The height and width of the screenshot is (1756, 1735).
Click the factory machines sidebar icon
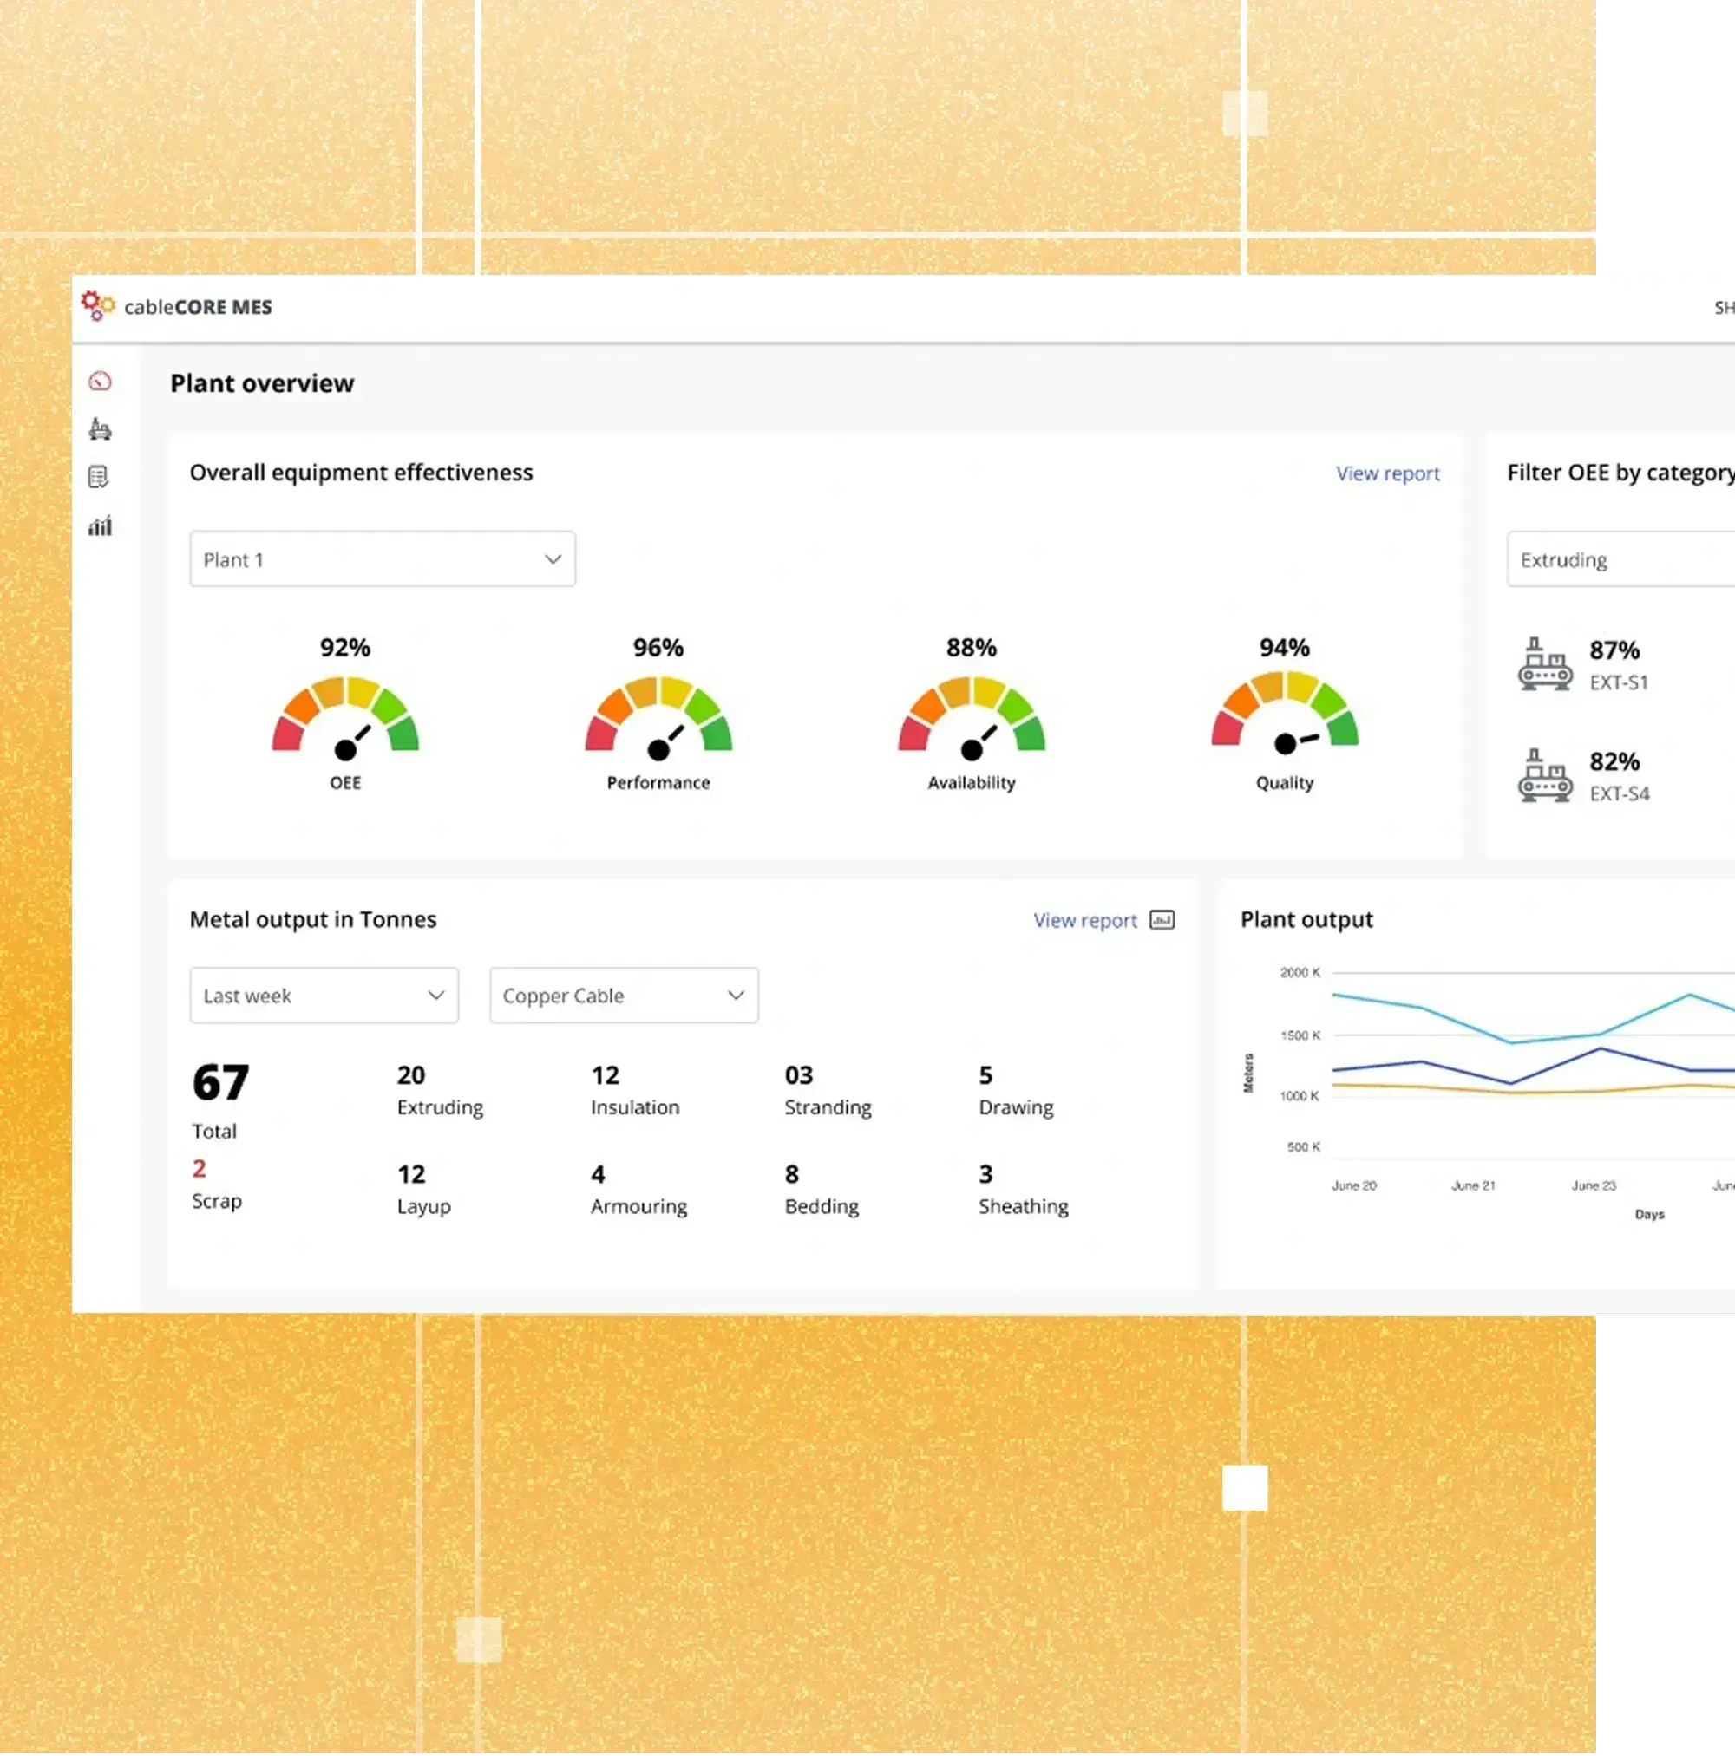coord(100,429)
